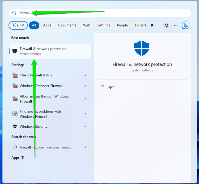Click the search magnifier icon in the search box
This screenshot has width=199, height=184.
pyautogui.click(x=14, y=13)
